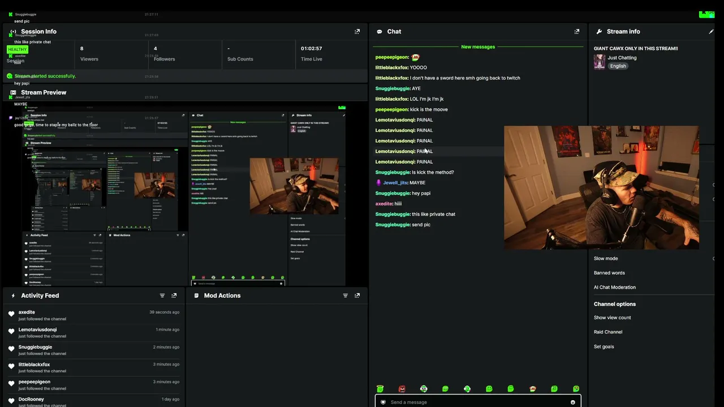This screenshot has height=407, width=724.
Task: Jump to New messages in chat
Action: pos(478,47)
